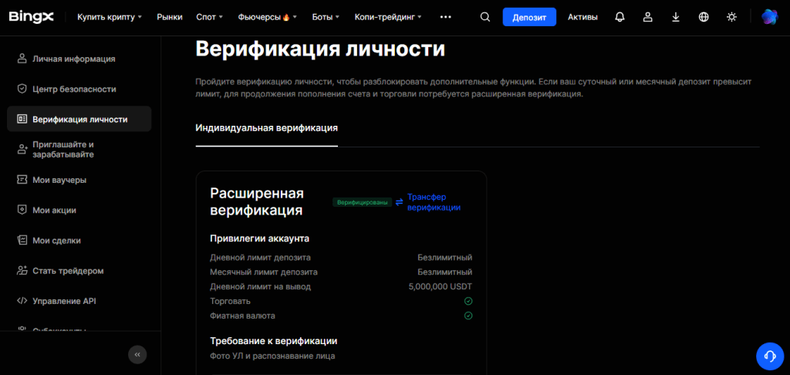This screenshot has width=790, height=375.
Task: Click Фото УЛ и распознавание лица text
Action: [272, 356]
